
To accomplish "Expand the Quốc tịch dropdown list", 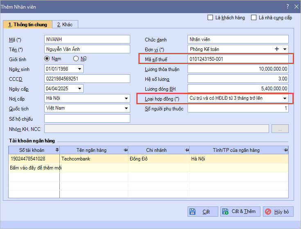I will coord(126,108).
